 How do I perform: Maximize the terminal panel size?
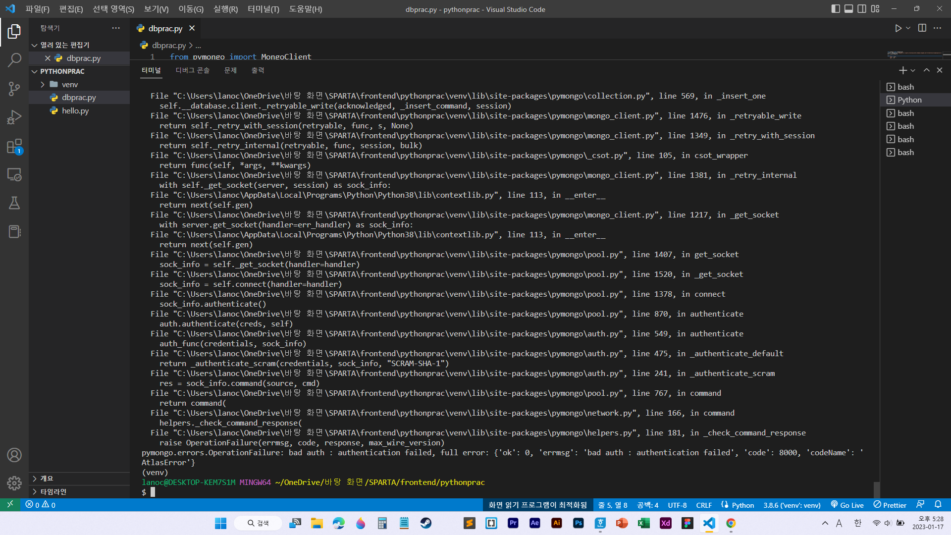pos(927,70)
